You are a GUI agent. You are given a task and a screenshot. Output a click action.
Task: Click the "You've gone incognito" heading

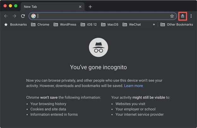[x=98, y=67]
